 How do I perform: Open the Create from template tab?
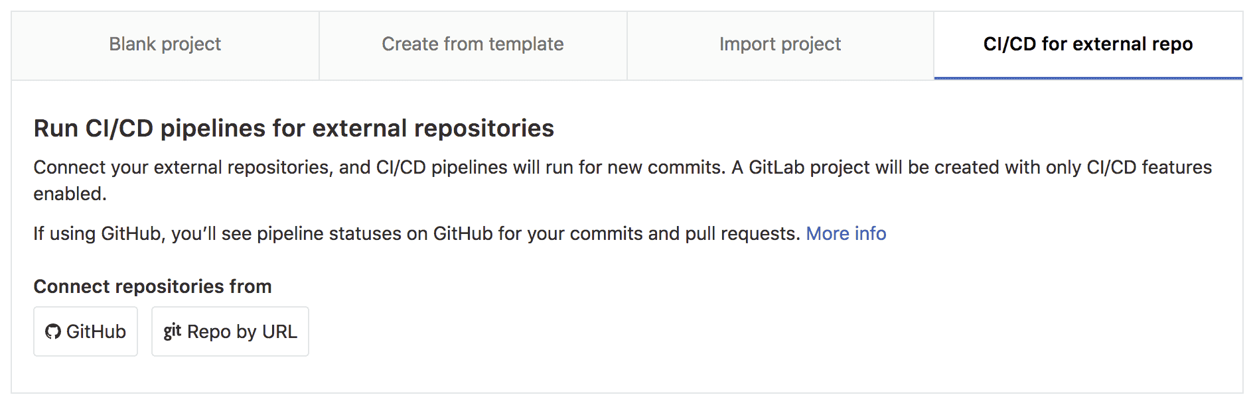click(473, 44)
